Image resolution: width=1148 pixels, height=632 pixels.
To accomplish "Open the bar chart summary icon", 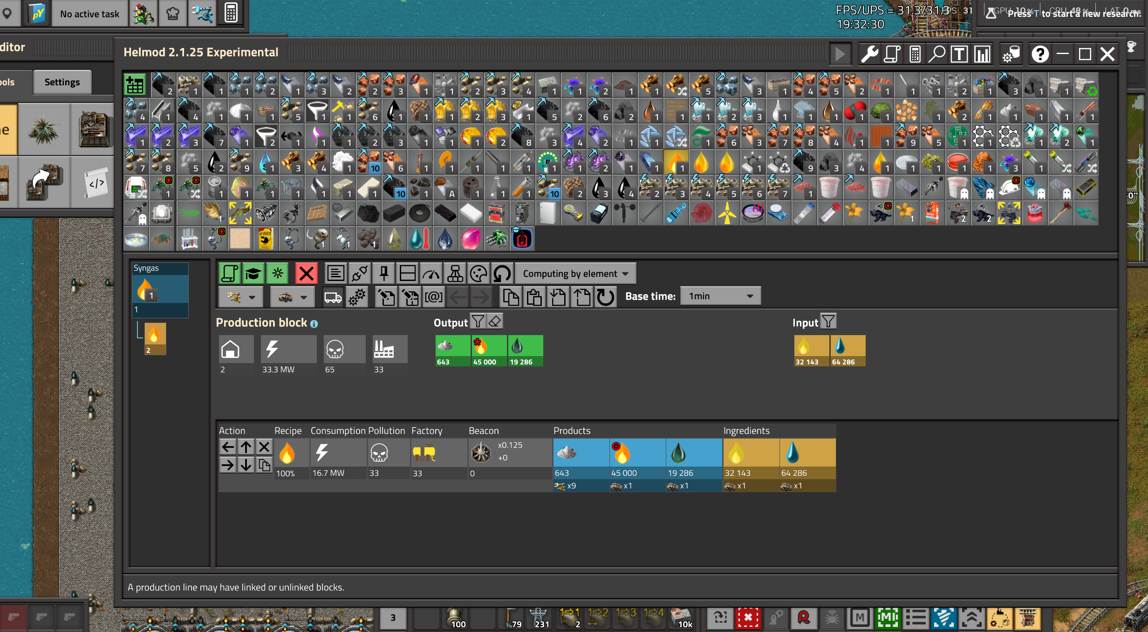I will (982, 54).
